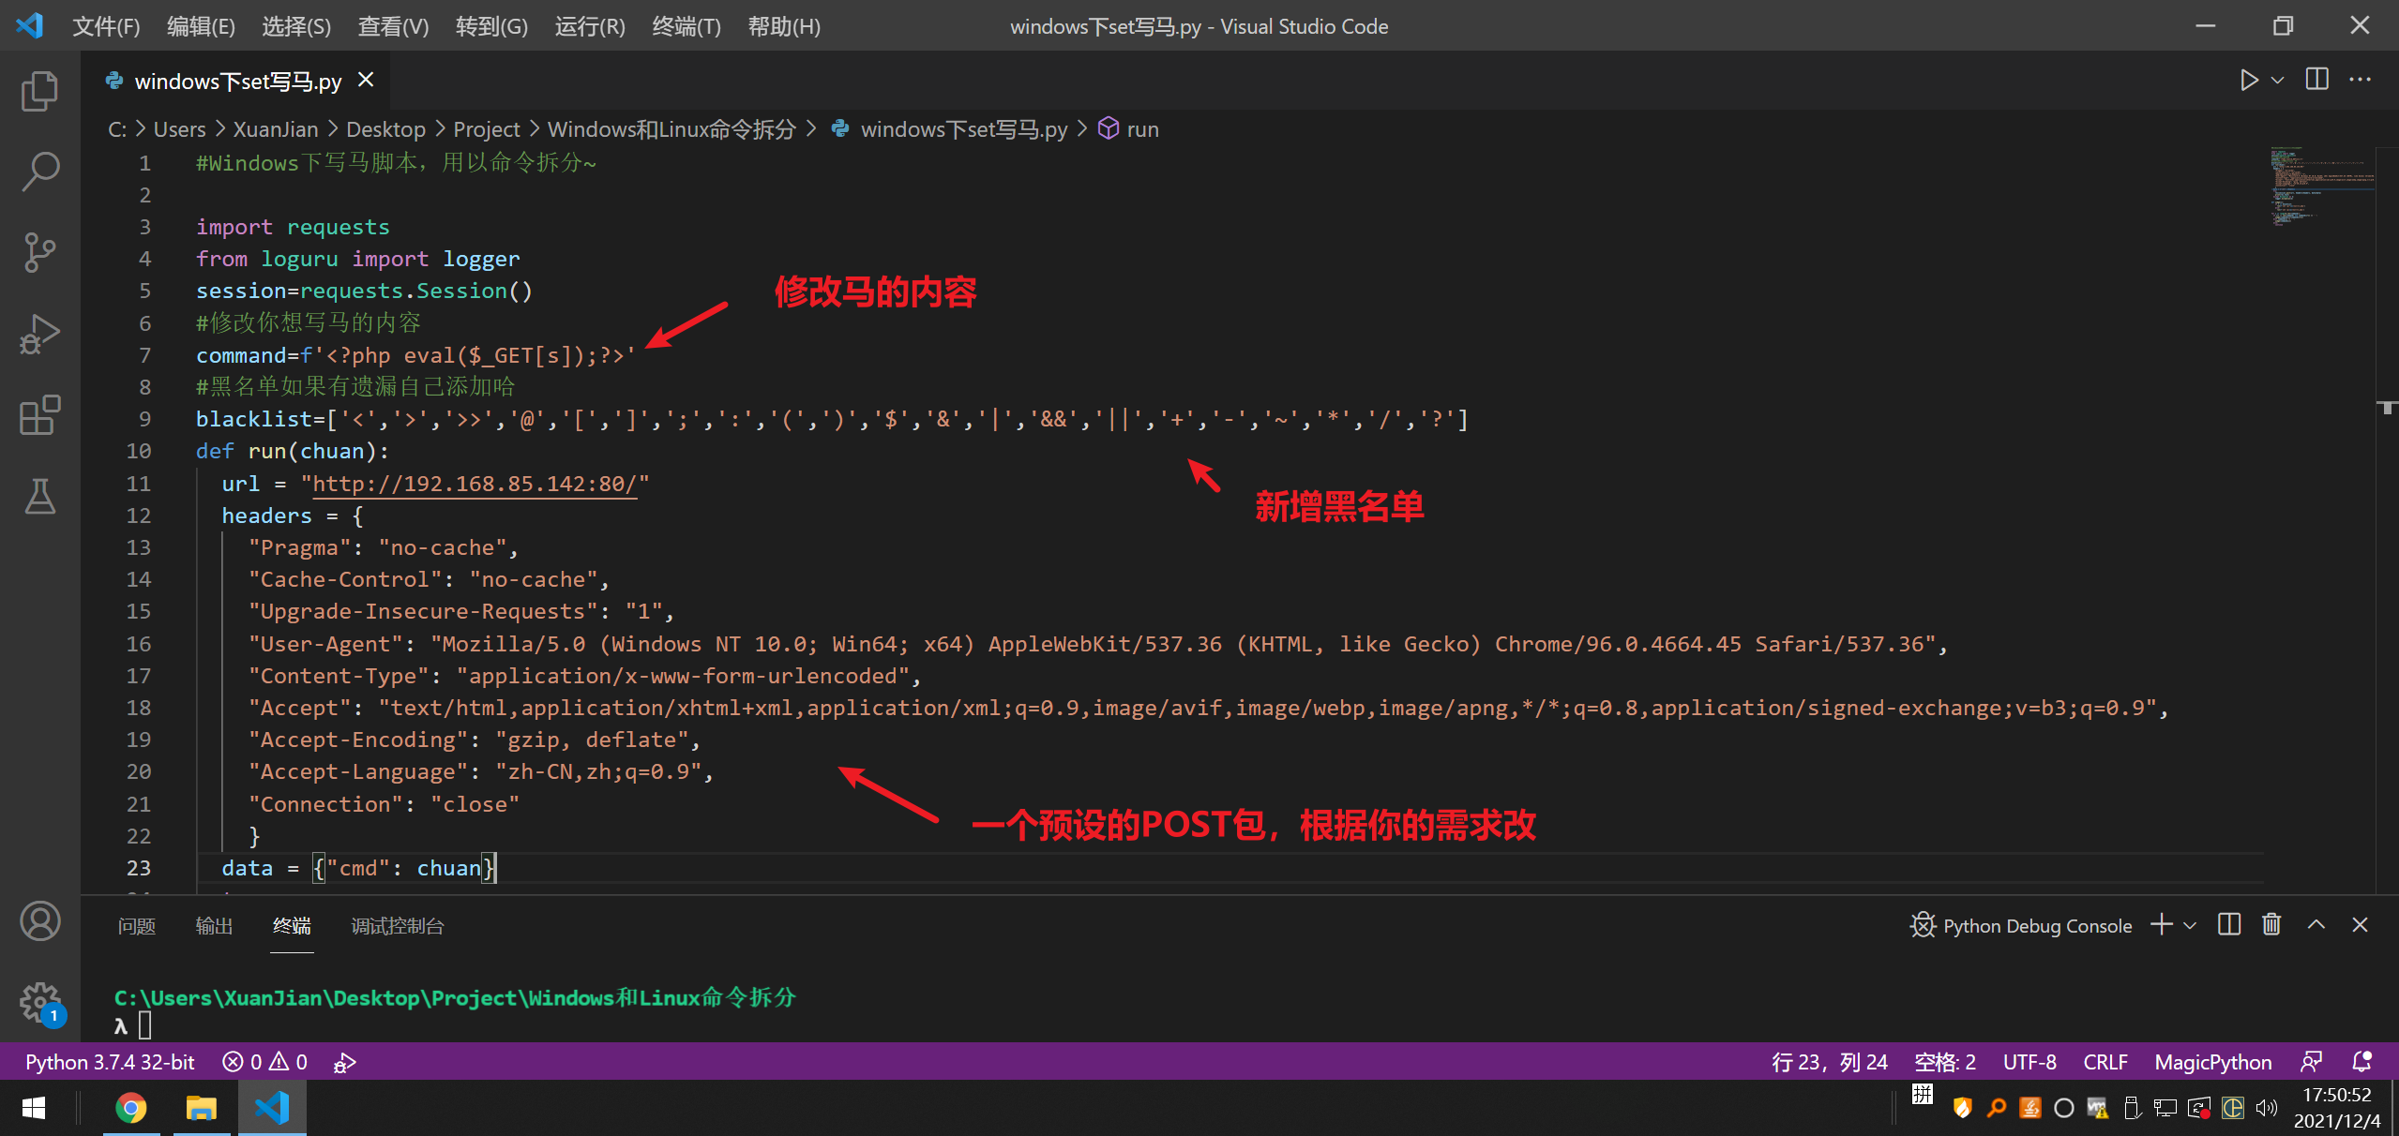
Task: Change indentation via 空格: 2
Action: pos(1944,1062)
